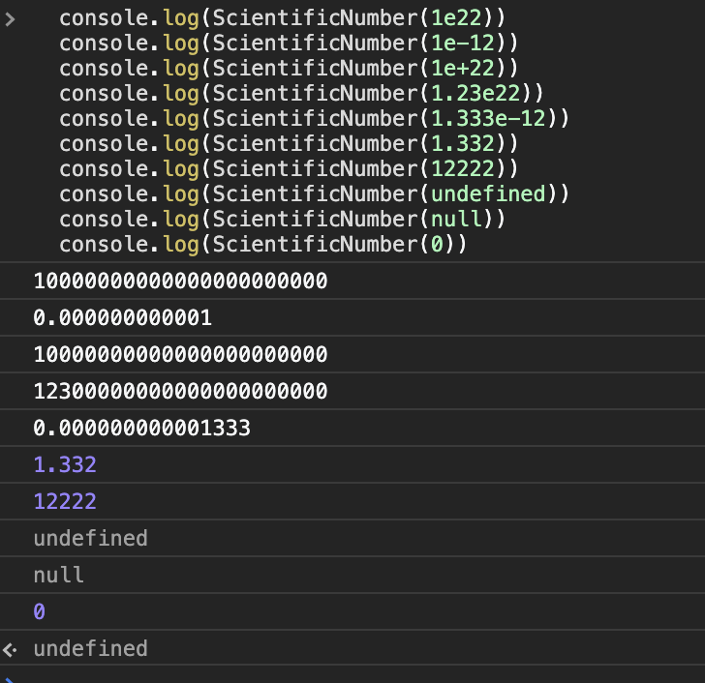The image size is (705, 683).
Task: Select the 12300000000000000000000 output message
Action: (180, 392)
